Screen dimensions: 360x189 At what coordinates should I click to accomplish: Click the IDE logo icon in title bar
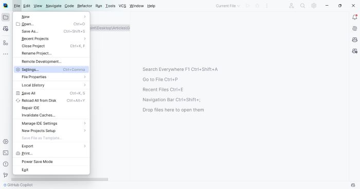[6, 6]
